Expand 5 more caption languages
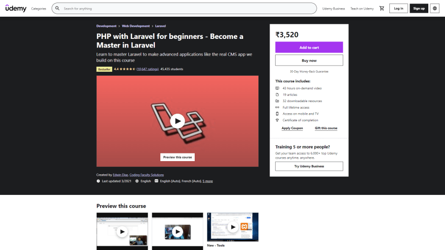The height and width of the screenshot is (250, 445). coord(208,181)
